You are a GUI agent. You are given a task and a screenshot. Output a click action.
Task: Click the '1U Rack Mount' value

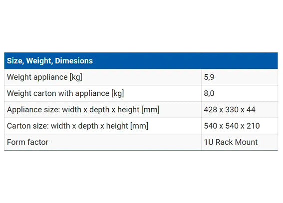click(231, 142)
